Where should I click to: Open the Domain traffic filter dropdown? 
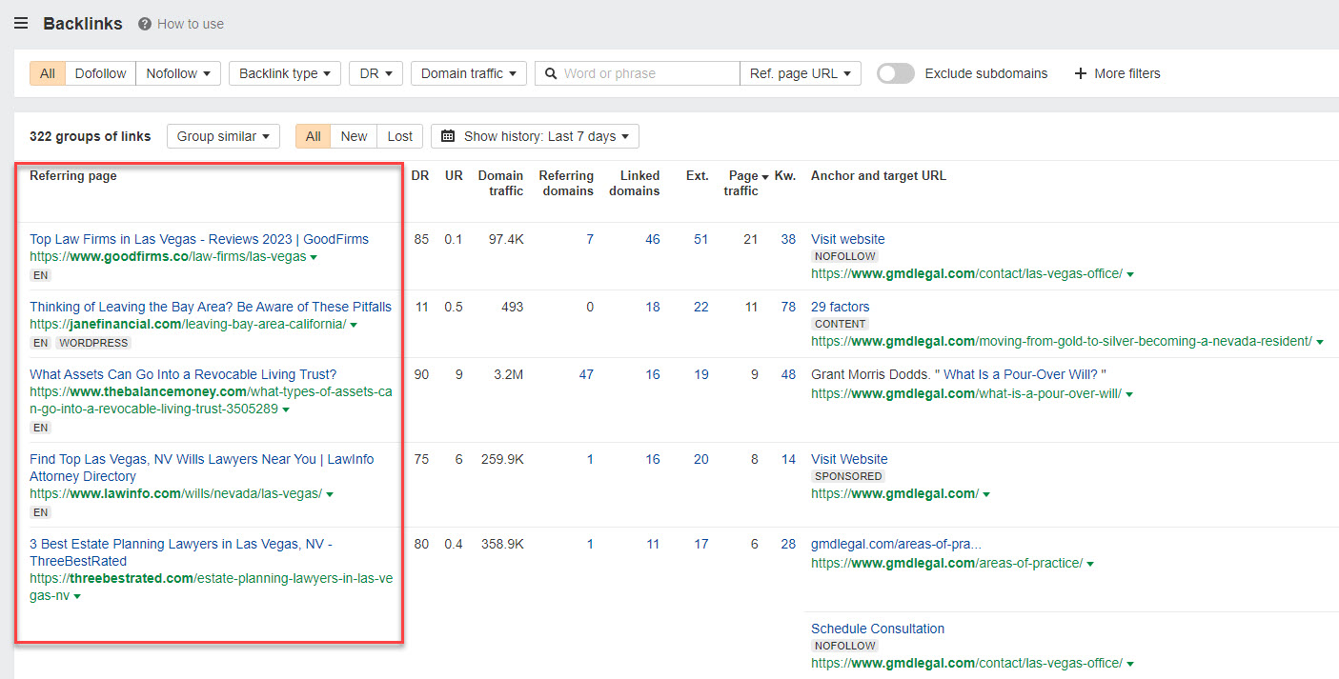pos(469,73)
